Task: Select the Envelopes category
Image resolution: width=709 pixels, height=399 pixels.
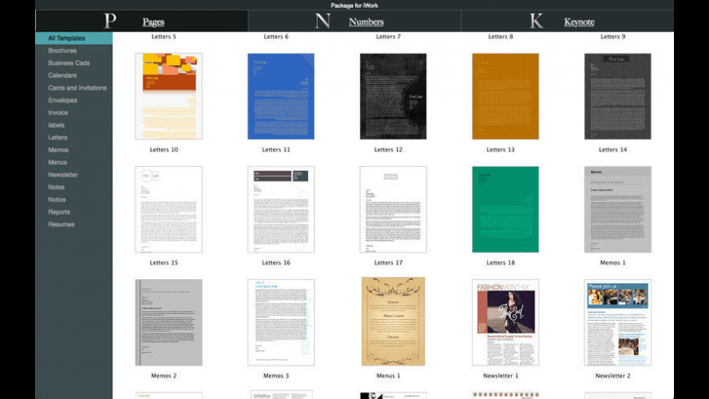Action: [x=63, y=100]
